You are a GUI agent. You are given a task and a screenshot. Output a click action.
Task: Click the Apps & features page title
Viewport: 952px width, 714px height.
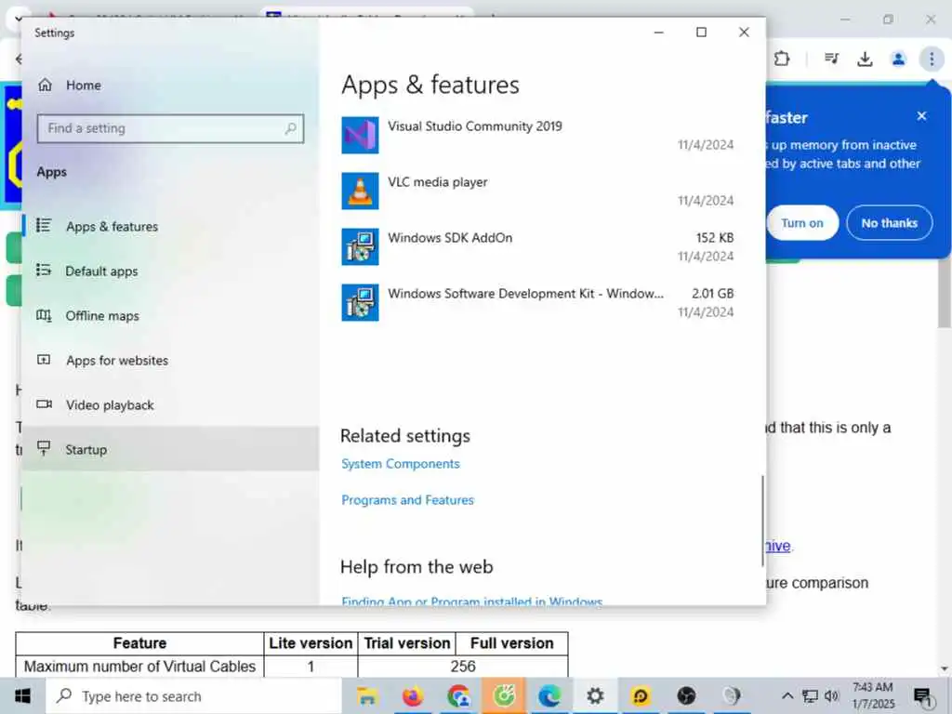[430, 85]
